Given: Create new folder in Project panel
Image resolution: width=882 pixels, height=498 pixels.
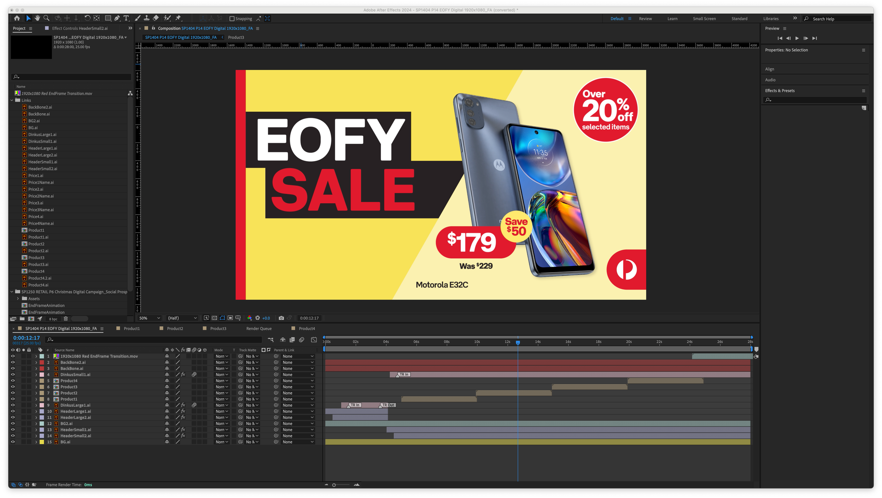Looking at the screenshot, I should (x=22, y=319).
